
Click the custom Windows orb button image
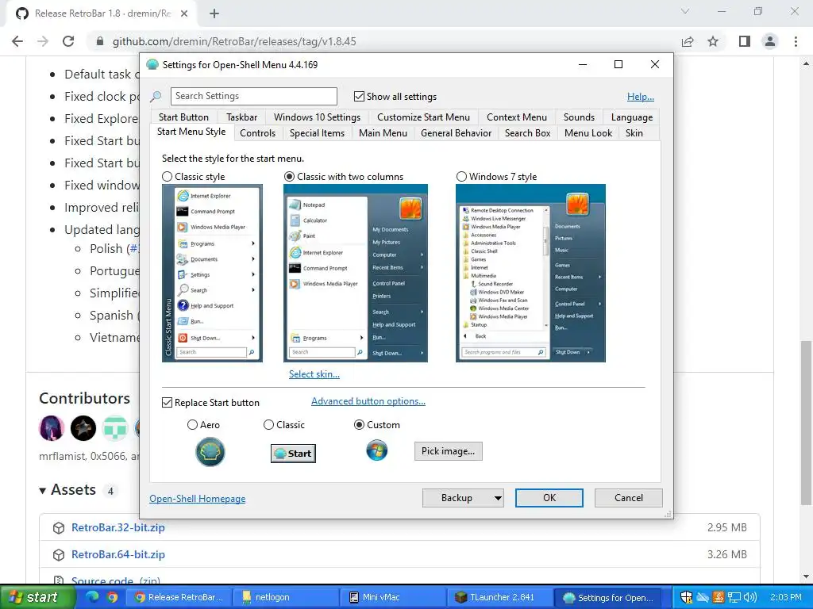click(376, 450)
